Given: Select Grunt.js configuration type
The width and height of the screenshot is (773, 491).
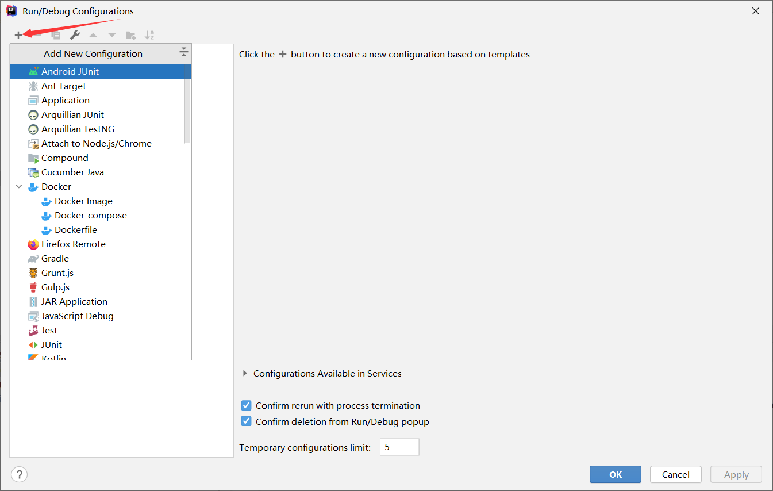Looking at the screenshot, I should click(101, 273).
